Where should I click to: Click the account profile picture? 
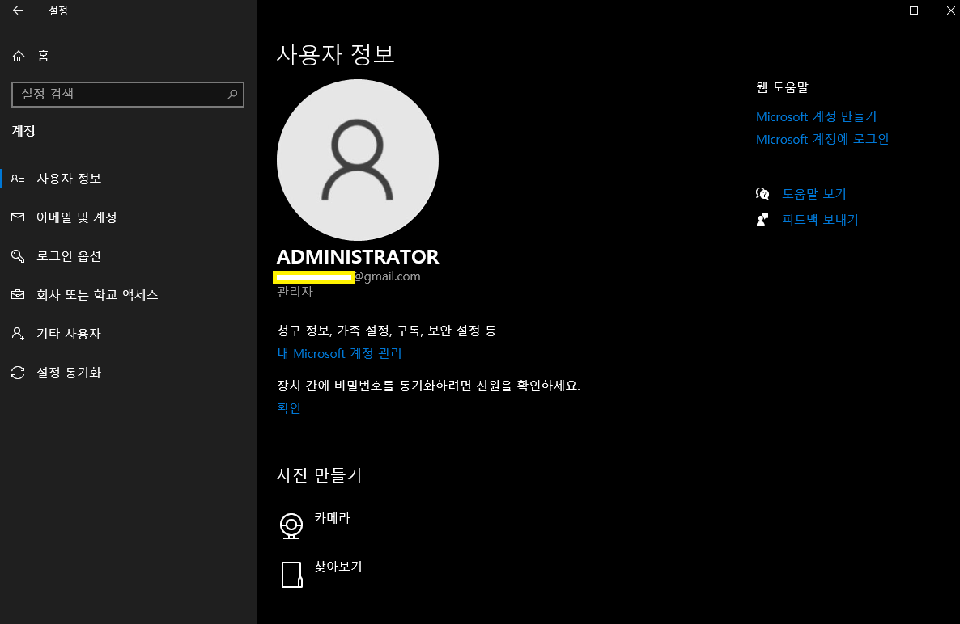358,159
